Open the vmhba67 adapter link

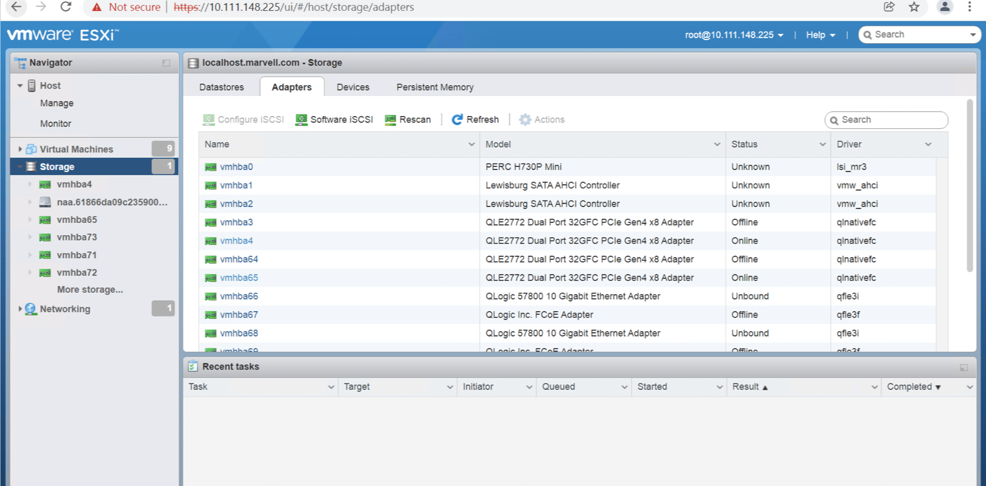[239, 315]
